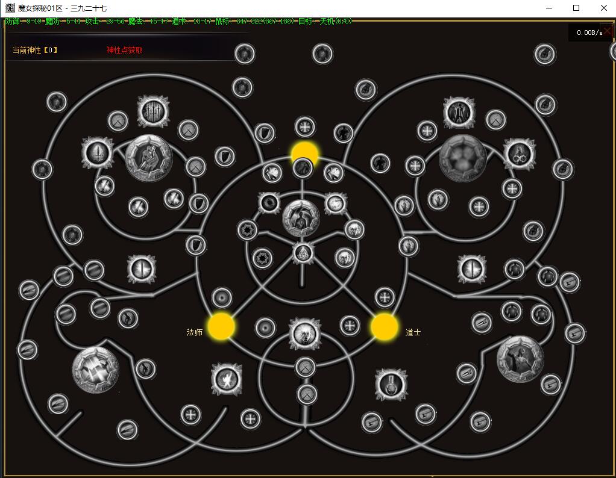The width and height of the screenshot is (616, 478).
Task: Click the large kneeling warrior medallion
Action: click(149, 158)
